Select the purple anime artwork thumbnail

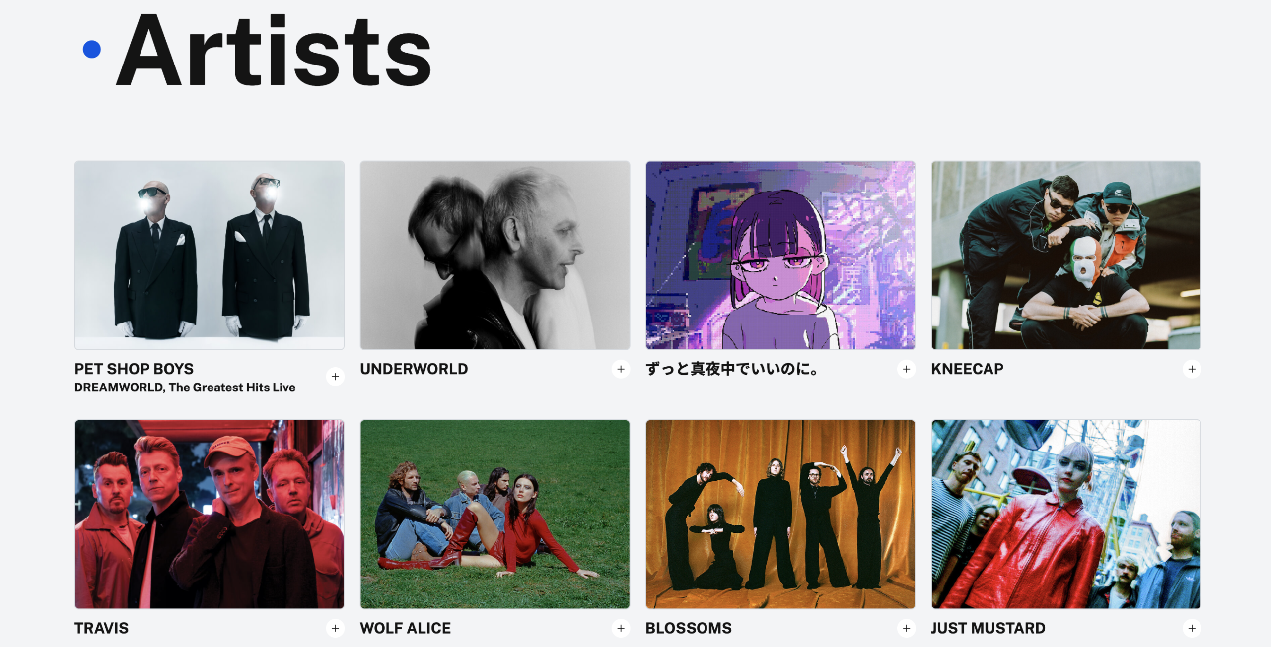point(780,255)
